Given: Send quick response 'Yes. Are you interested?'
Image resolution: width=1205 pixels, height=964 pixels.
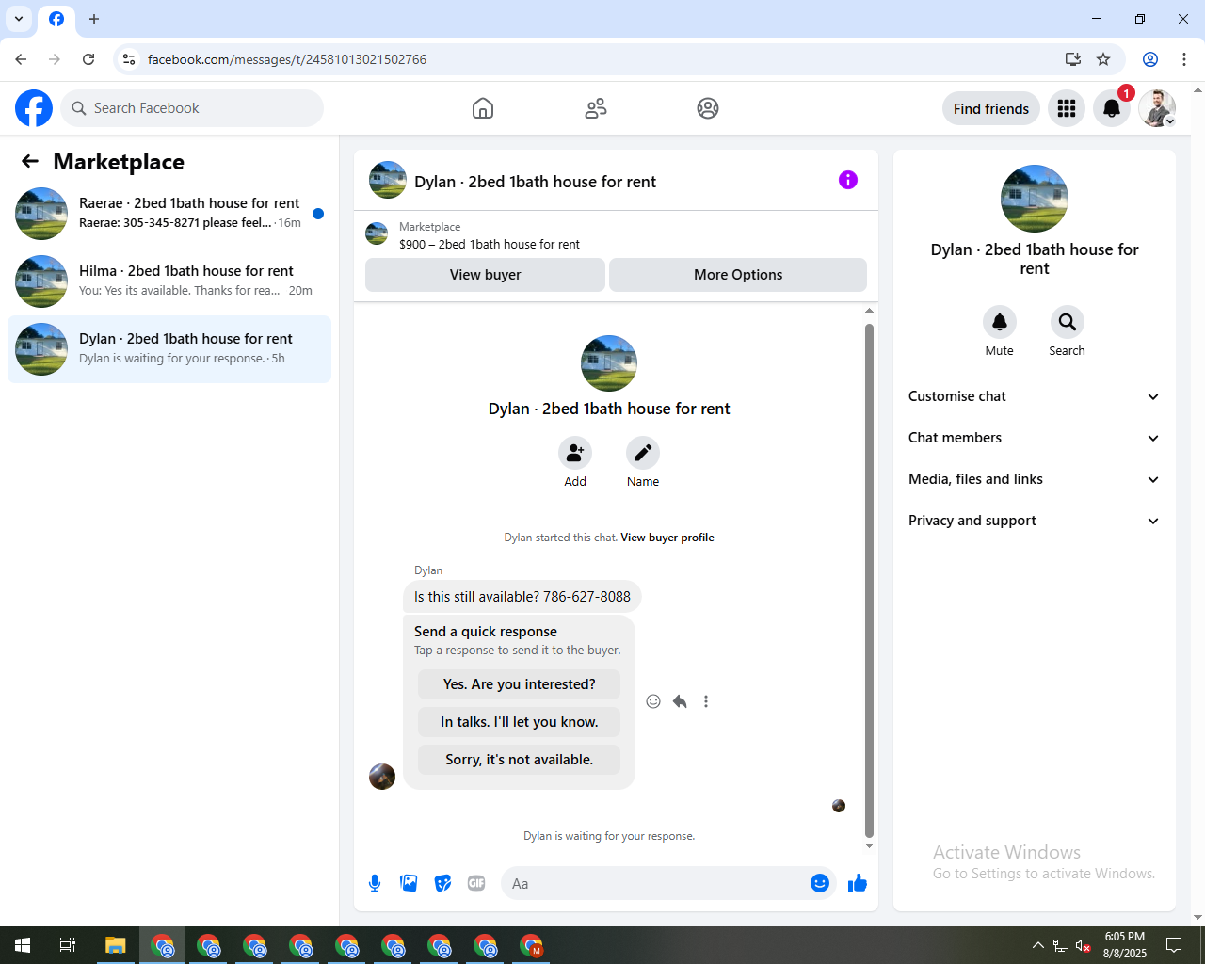Looking at the screenshot, I should (x=520, y=684).
